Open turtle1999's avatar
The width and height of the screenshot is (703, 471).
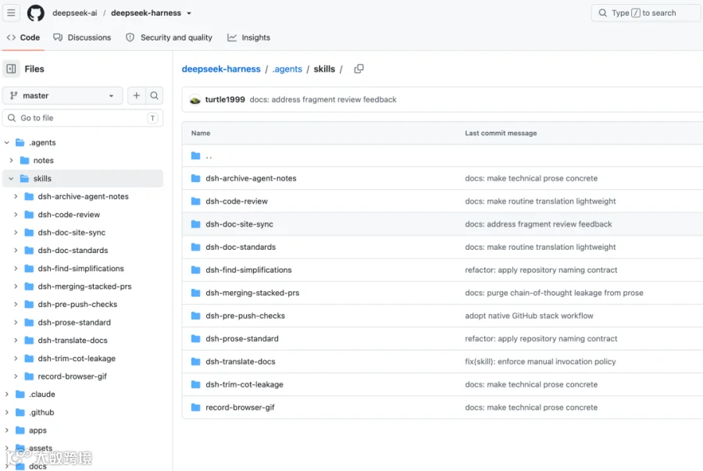pos(195,100)
